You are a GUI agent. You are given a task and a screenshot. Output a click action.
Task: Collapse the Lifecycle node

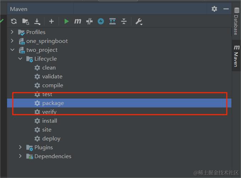(20, 59)
